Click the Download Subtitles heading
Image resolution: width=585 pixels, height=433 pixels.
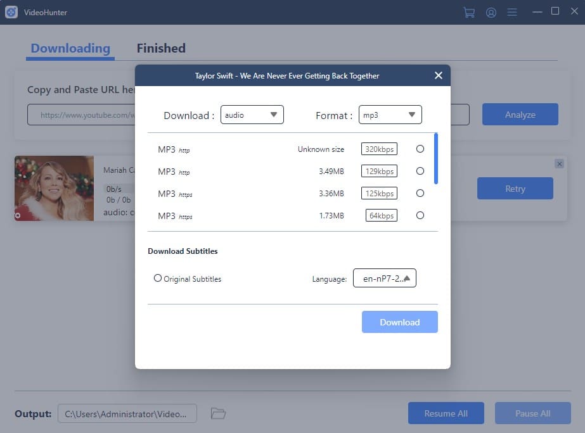(x=183, y=251)
